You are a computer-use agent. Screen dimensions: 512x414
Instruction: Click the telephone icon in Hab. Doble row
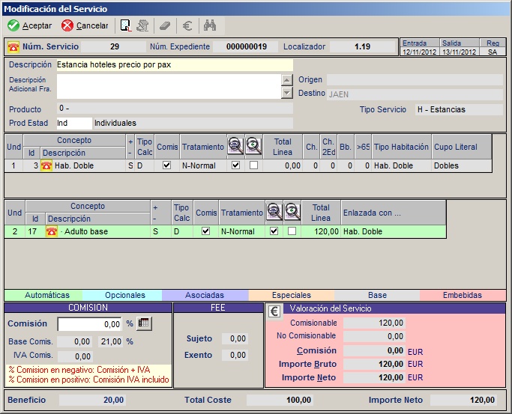tap(46, 165)
